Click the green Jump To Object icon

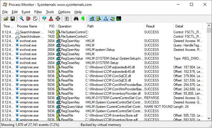(83, 19)
